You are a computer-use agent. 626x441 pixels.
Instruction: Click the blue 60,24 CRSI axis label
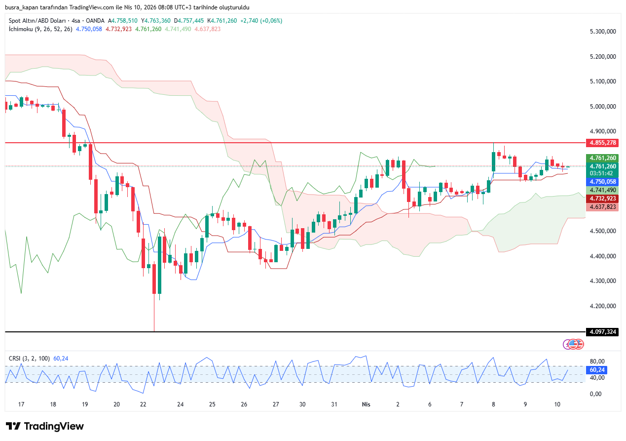(597, 369)
